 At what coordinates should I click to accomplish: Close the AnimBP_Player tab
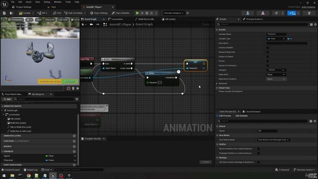[113, 7]
